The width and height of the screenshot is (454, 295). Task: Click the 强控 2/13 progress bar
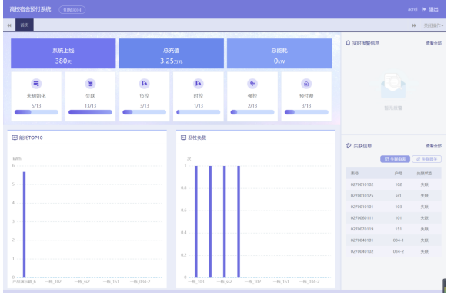252,112
